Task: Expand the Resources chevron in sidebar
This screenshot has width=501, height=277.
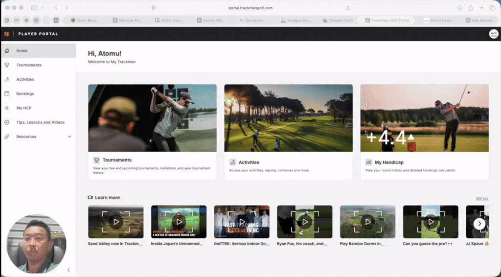Action: pyautogui.click(x=69, y=137)
